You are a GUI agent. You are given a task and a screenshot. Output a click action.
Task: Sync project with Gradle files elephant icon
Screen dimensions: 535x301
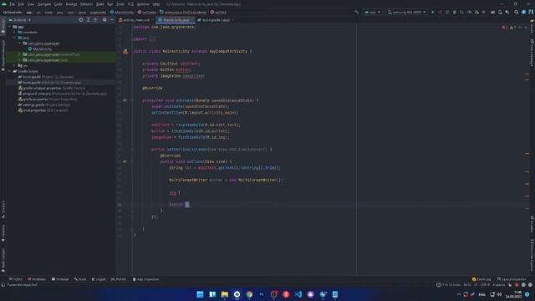tap(492, 12)
